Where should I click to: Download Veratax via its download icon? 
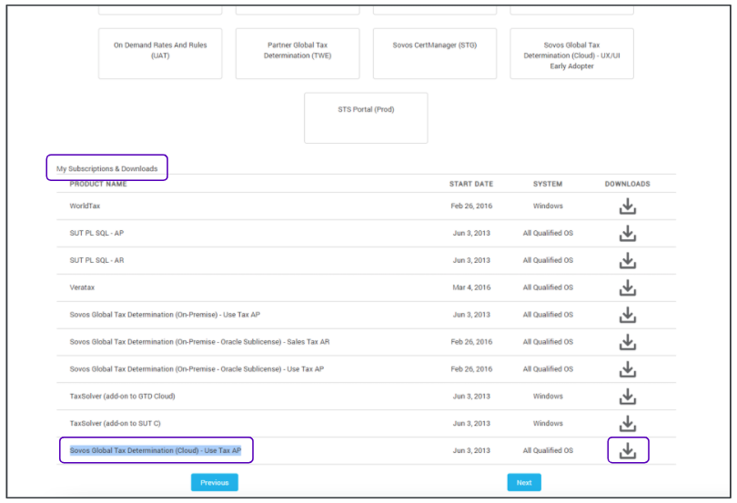click(x=627, y=288)
